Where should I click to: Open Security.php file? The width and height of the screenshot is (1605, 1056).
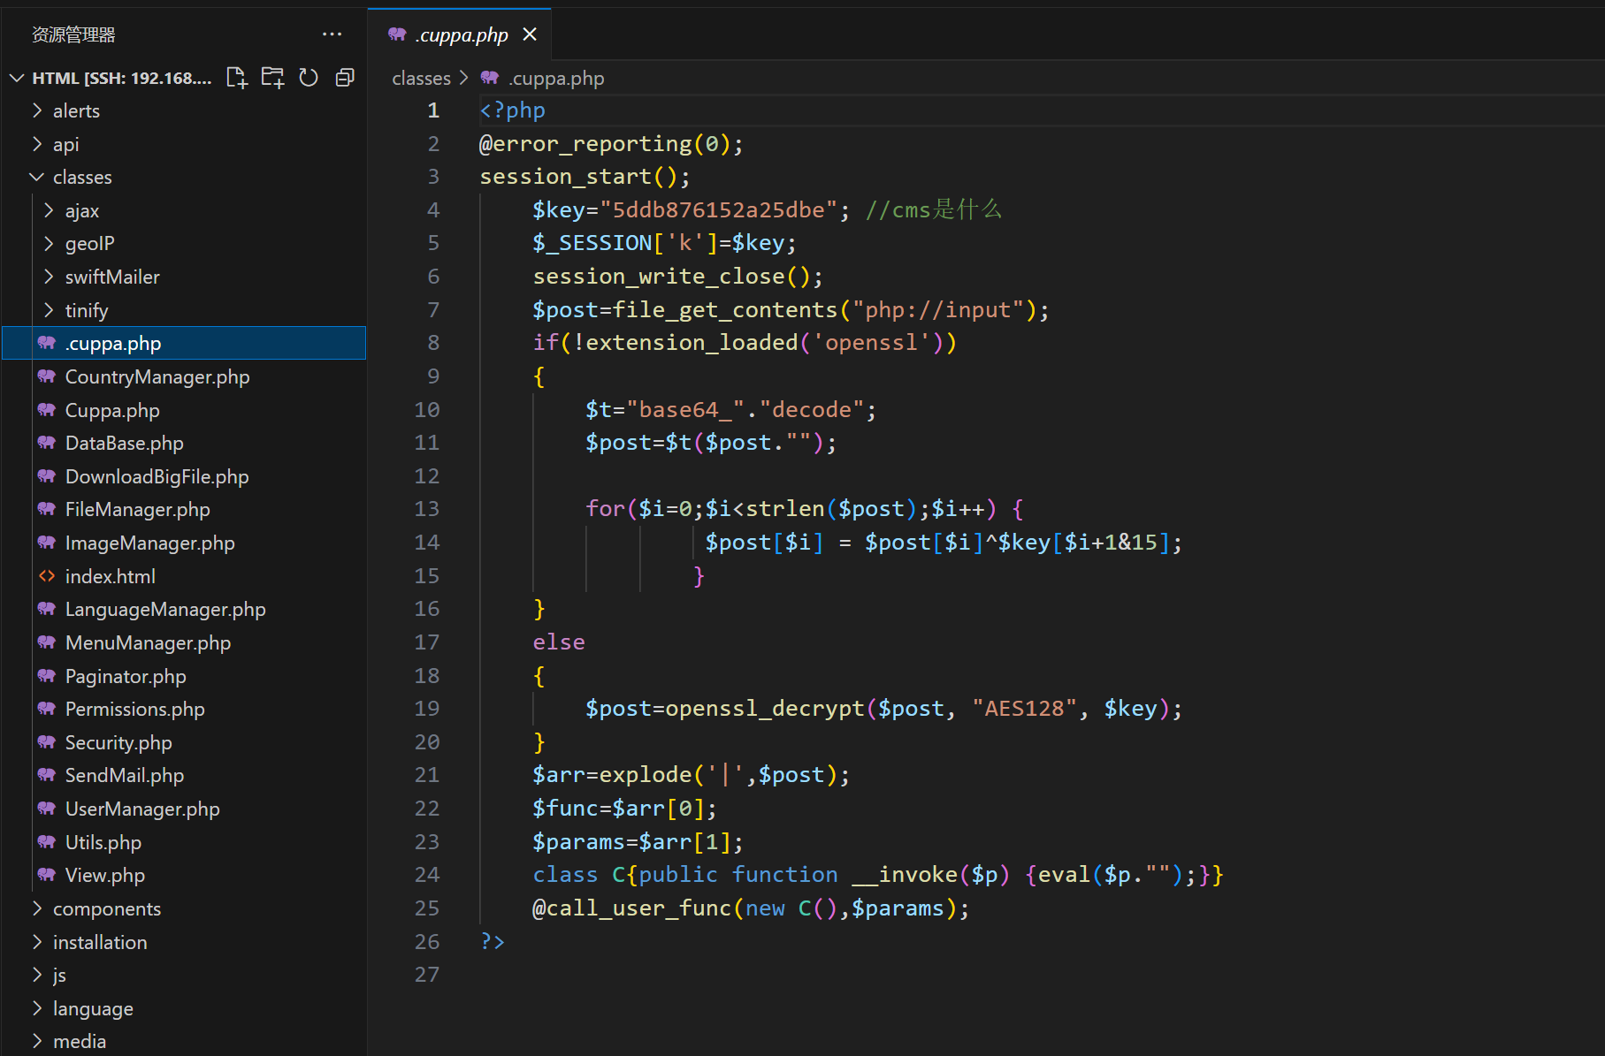coord(184,742)
